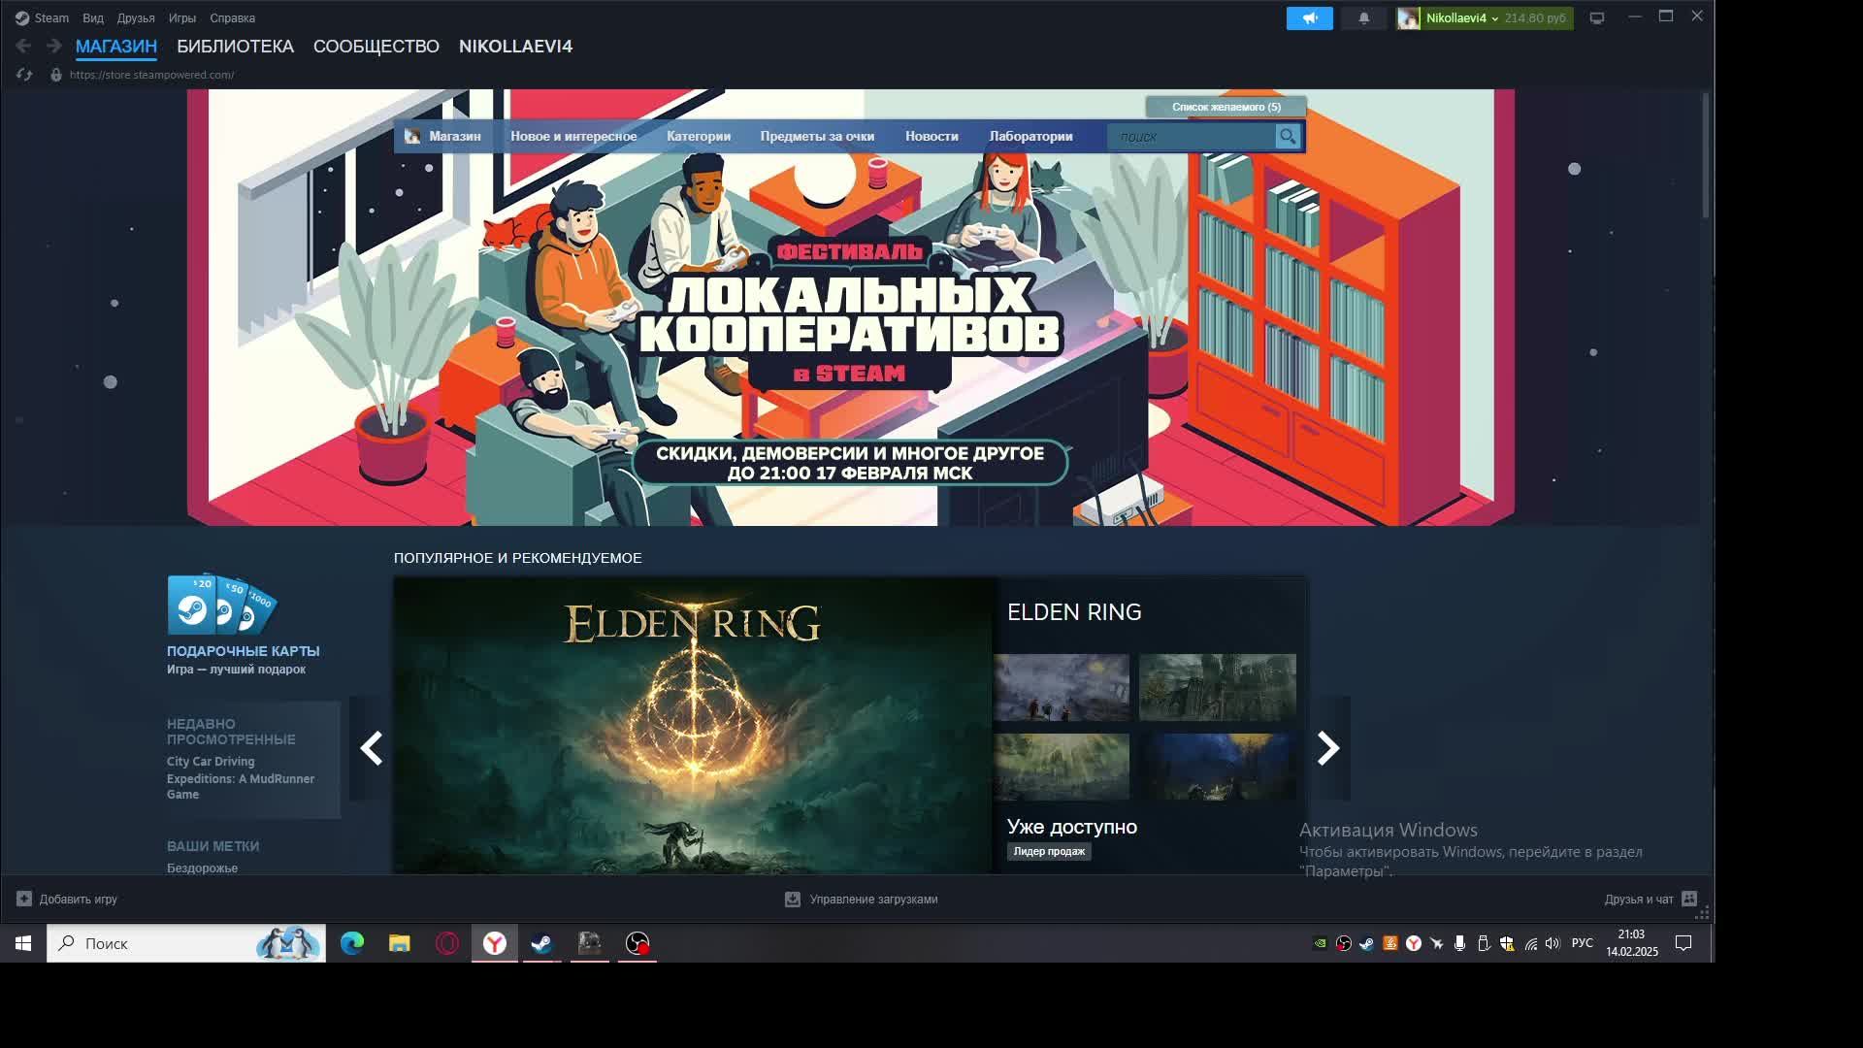Expand the Магазин store nav menu

[x=455, y=137]
